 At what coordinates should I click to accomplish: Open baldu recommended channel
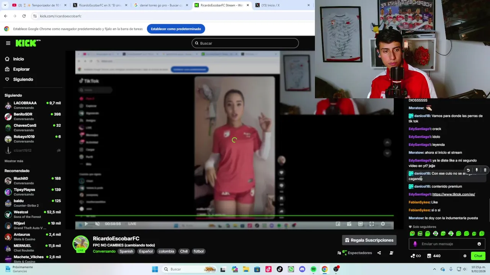pyautogui.click(x=33, y=203)
